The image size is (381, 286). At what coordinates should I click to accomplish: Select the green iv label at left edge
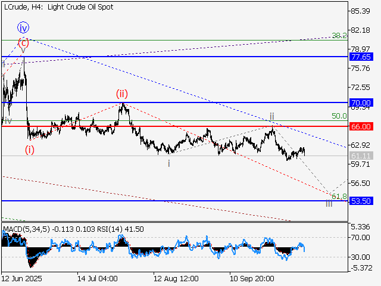click(x=8, y=120)
